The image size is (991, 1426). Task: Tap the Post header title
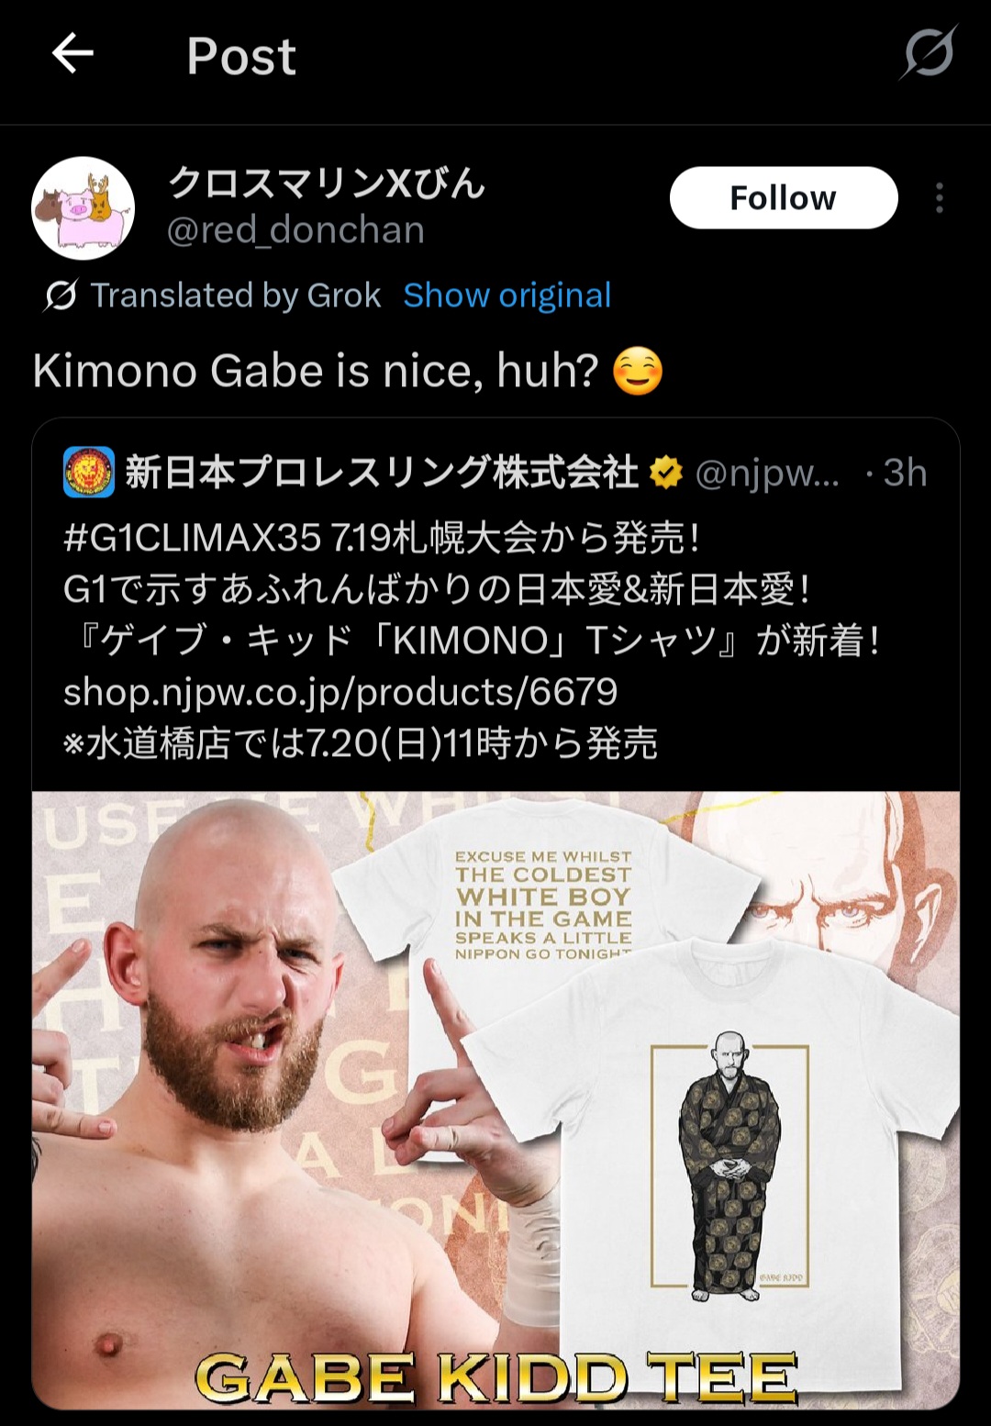[x=241, y=56]
